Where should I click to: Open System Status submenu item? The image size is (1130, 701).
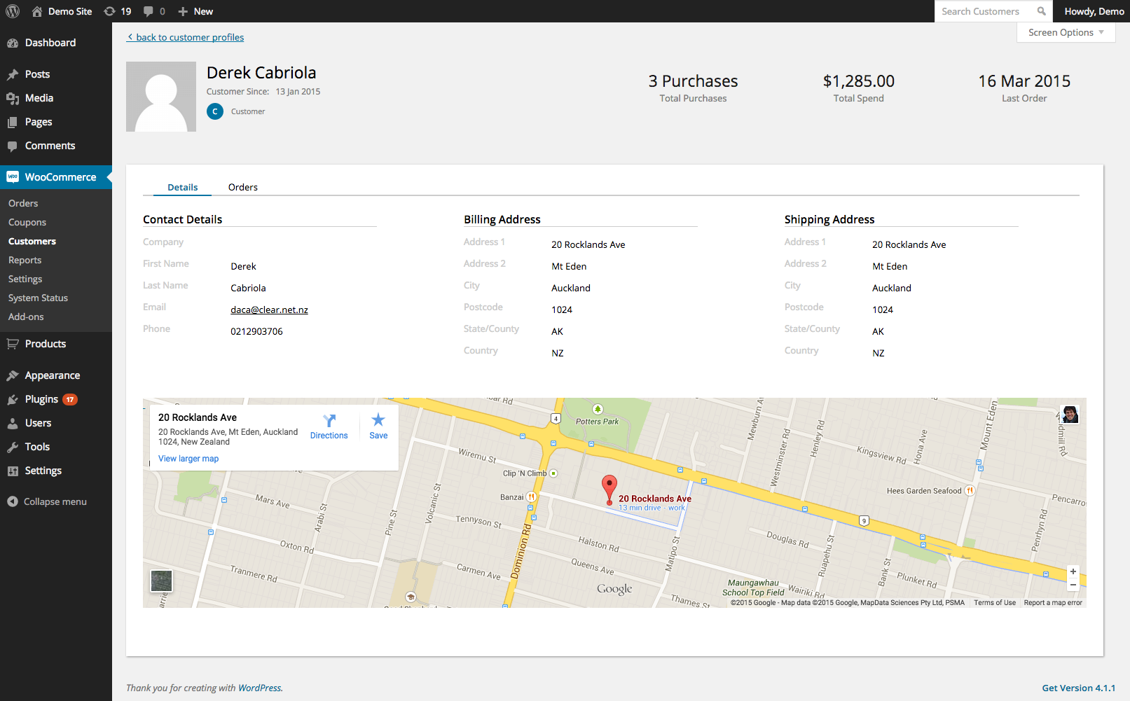[x=39, y=298]
